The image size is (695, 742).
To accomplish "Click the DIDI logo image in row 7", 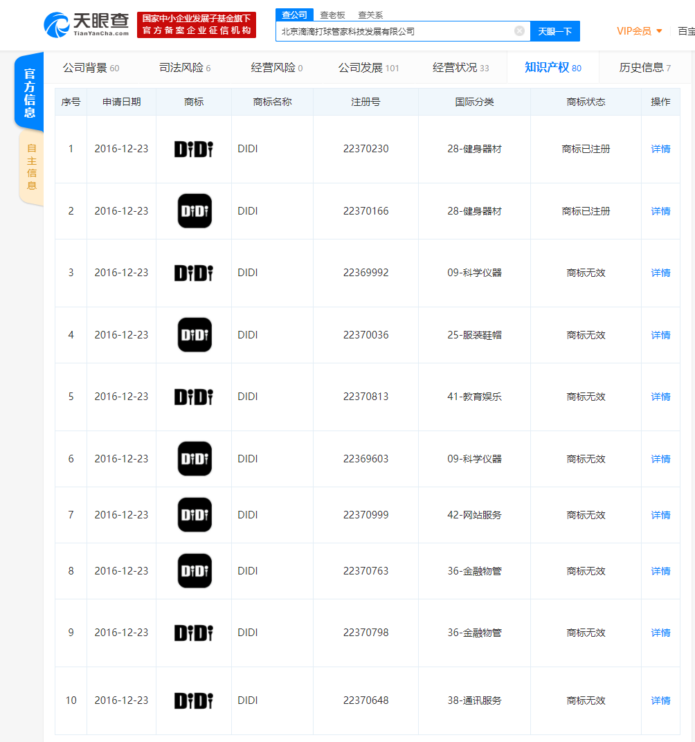I will click(195, 515).
